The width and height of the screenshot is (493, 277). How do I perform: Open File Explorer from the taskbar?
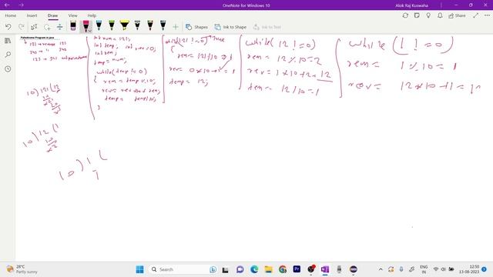click(269, 269)
